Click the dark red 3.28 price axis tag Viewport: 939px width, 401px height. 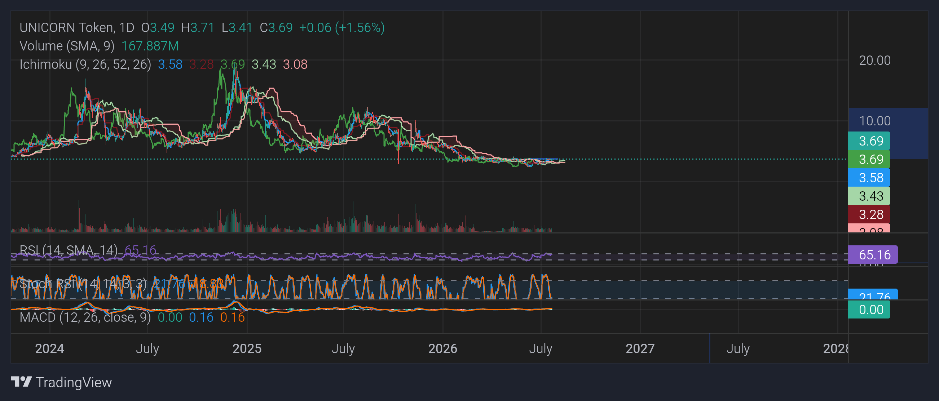click(869, 214)
